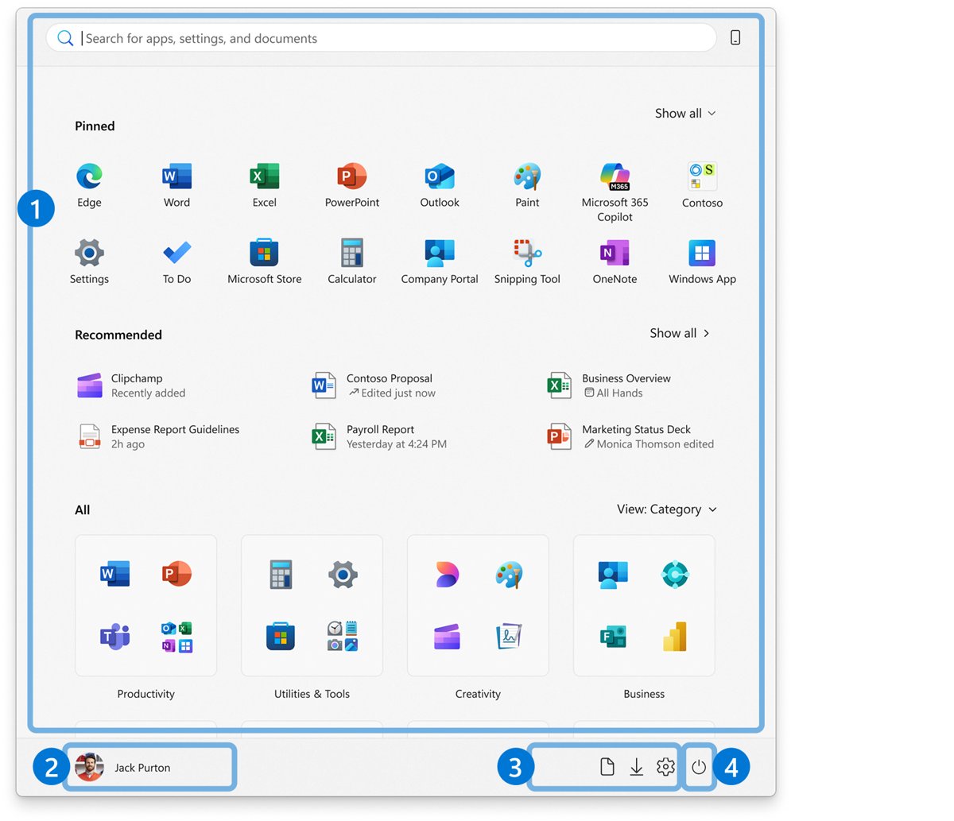Click the Power button
This screenshot has height=821, width=954.
pos(699,767)
